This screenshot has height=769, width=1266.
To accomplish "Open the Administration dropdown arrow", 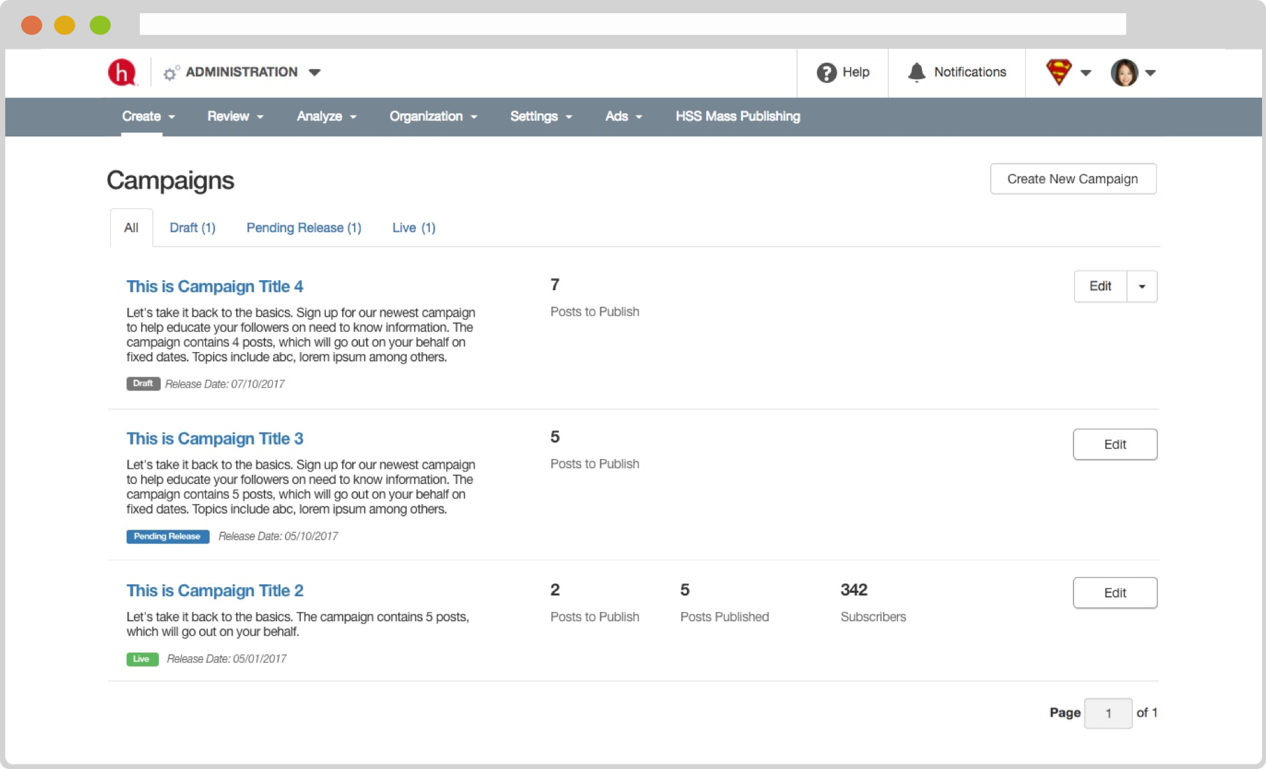I will point(315,73).
